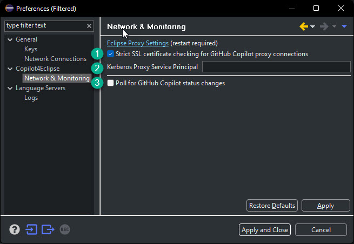Select Network Connections in the tree
Screen dimensions: 354x244
(x=55, y=59)
